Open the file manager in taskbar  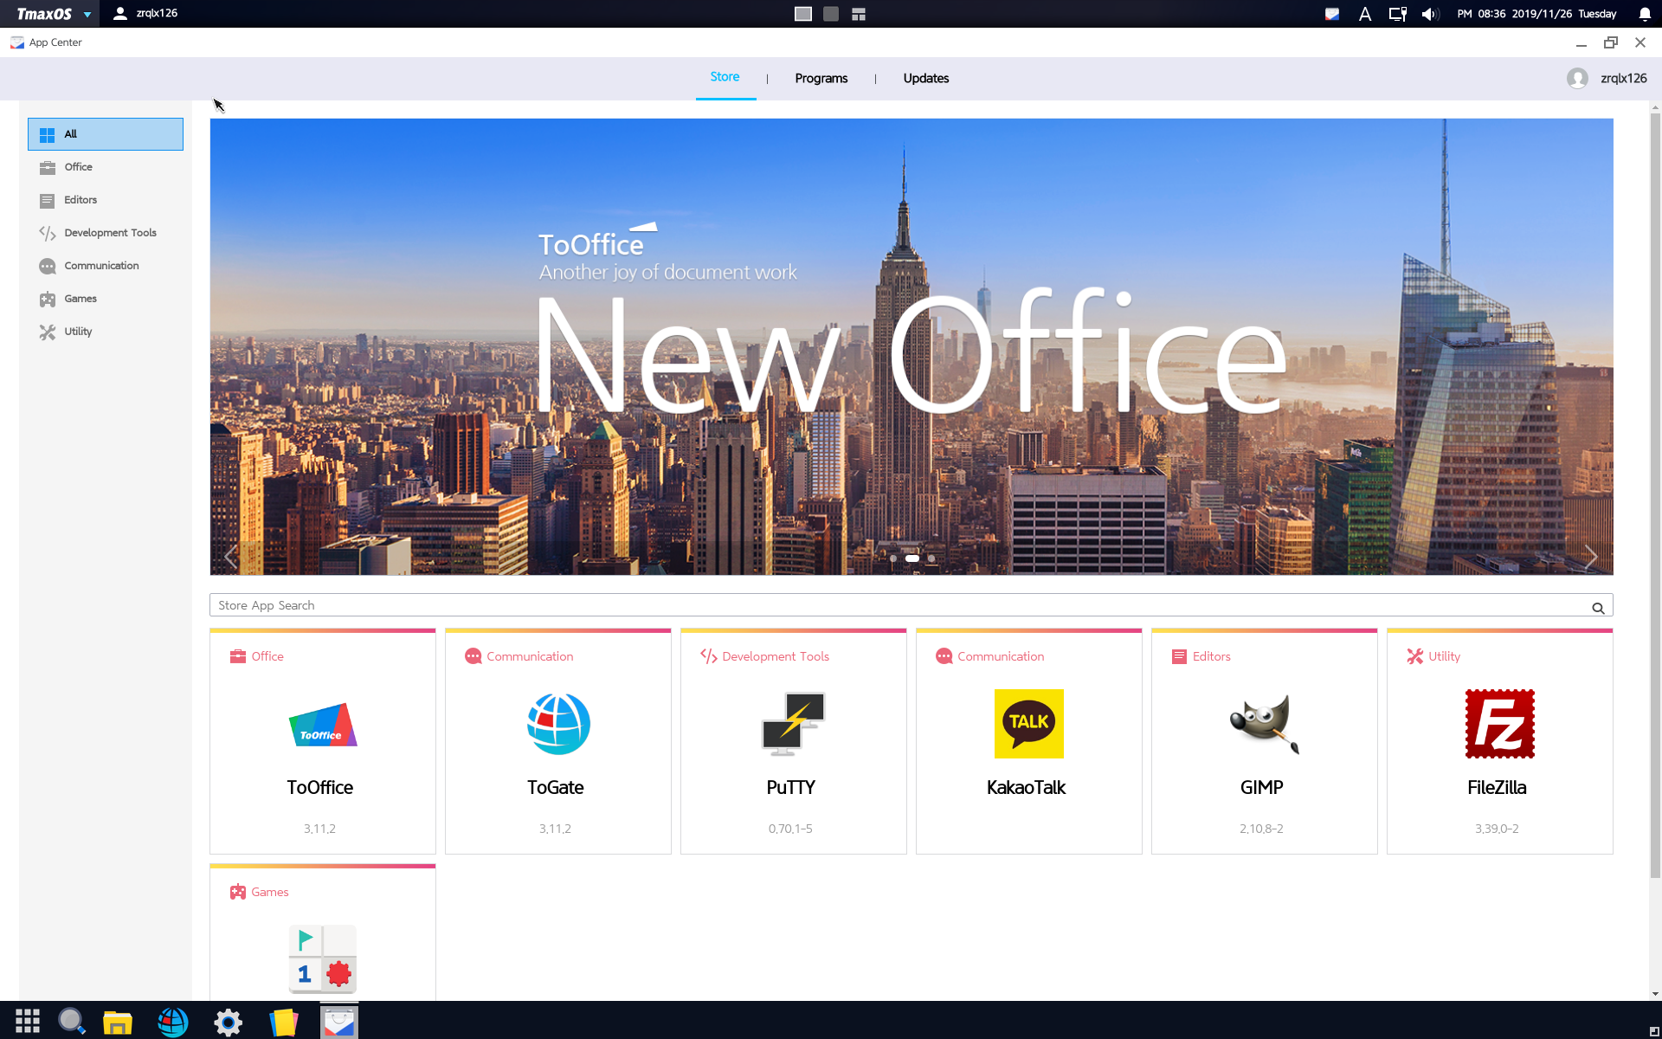point(118,1023)
